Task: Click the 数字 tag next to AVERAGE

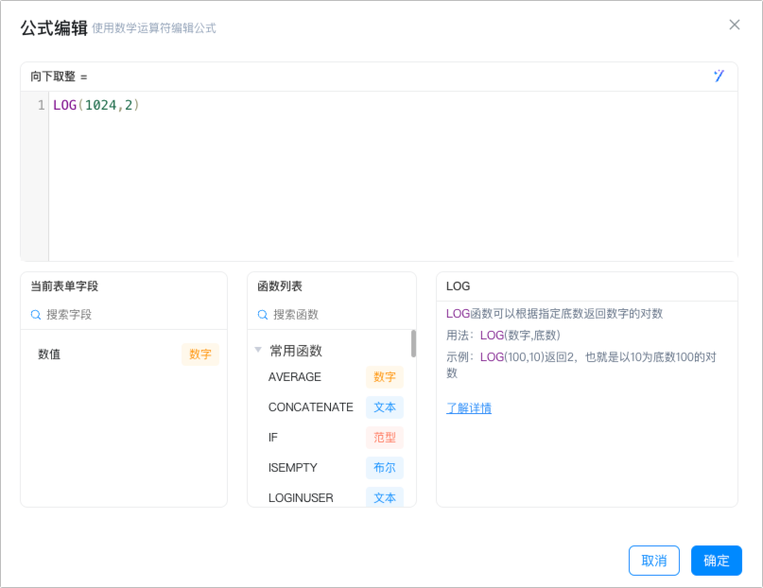Action: [385, 377]
